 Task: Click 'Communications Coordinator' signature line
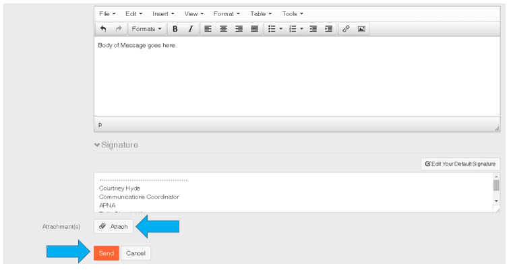tap(139, 197)
